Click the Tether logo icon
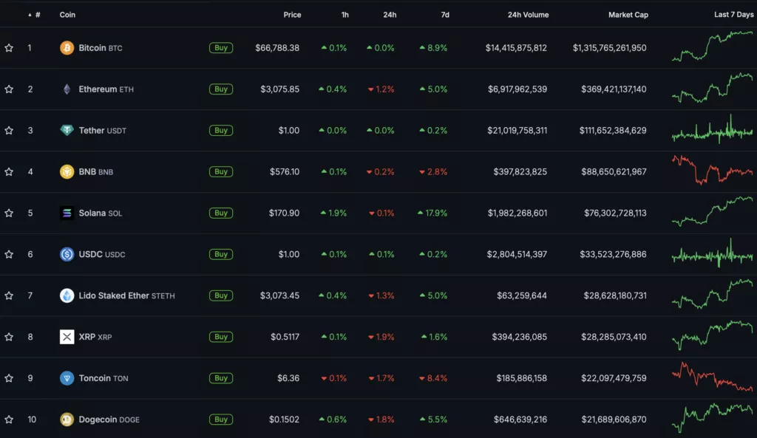 pyautogui.click(x=67, y=130)
